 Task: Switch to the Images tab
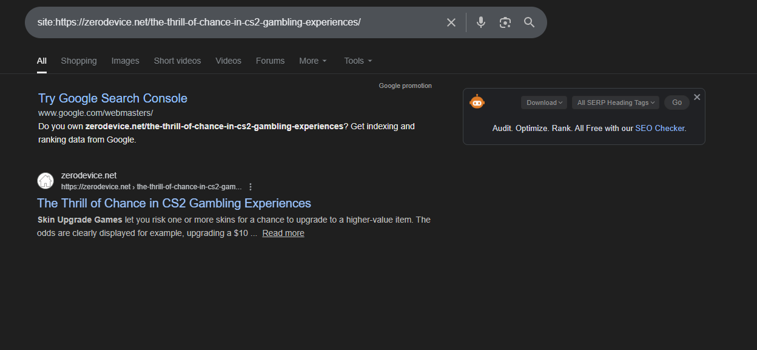pyautogui.click(x=126, y=61)
